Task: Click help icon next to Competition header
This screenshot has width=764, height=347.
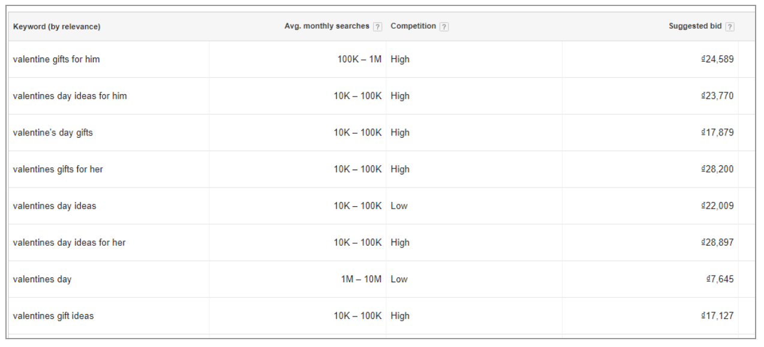Action: click(x=444, y=27)
